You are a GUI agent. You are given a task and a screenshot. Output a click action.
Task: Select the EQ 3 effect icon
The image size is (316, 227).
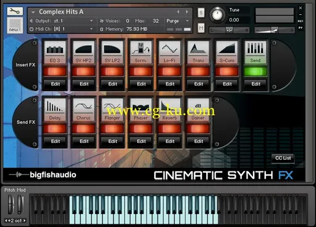tap(55, 49)
